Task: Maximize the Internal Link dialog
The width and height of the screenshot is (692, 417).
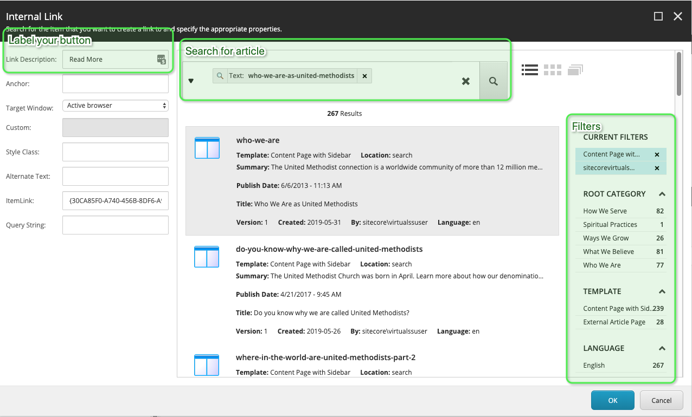Action: click(658, 16)
